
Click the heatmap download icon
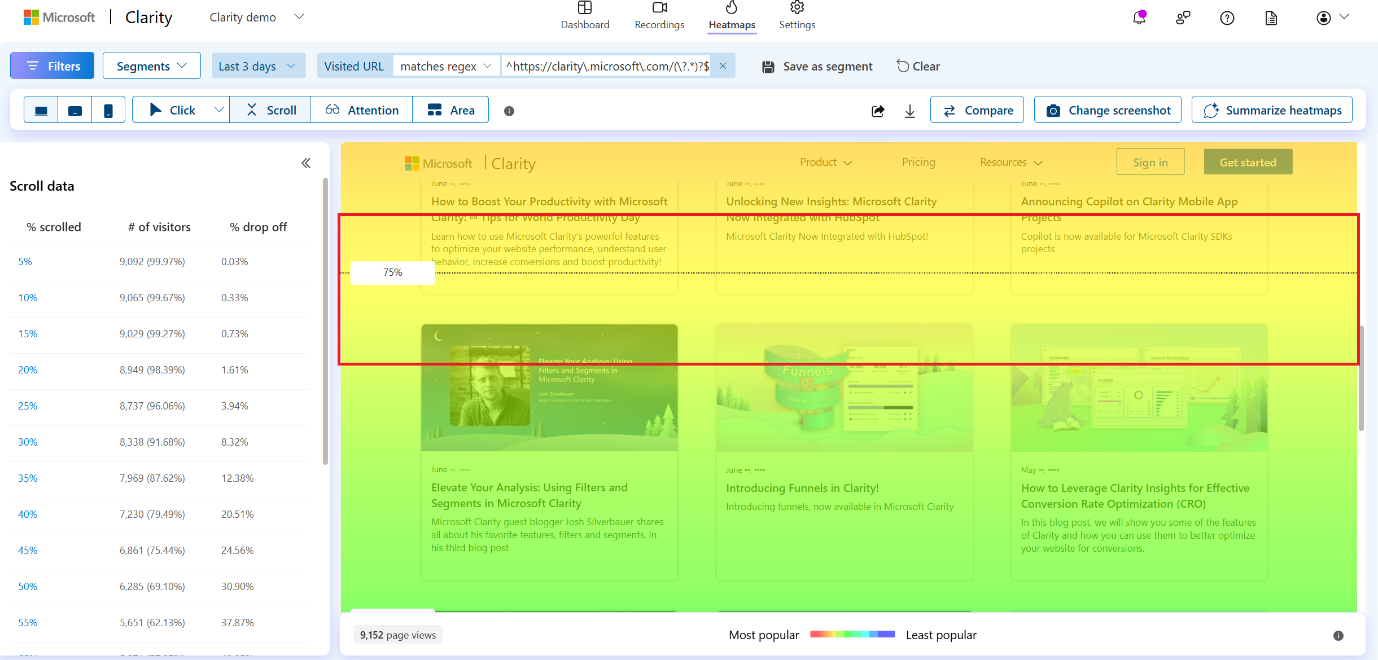point(909,111)
